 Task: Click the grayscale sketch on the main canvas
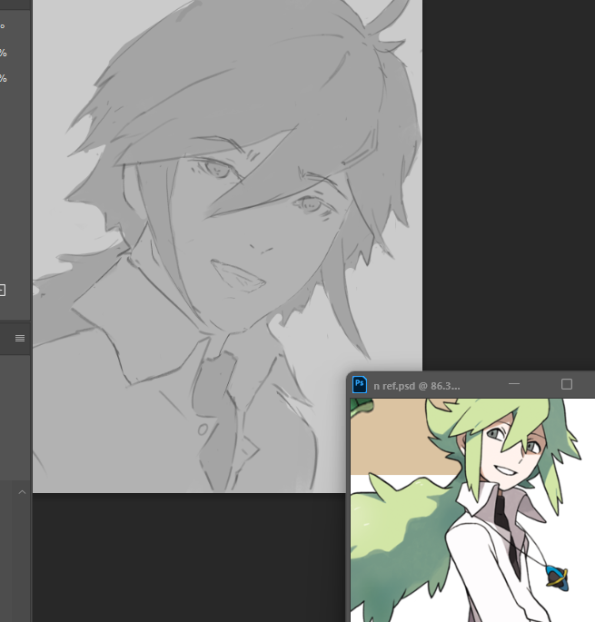click(x=227, y=246)
